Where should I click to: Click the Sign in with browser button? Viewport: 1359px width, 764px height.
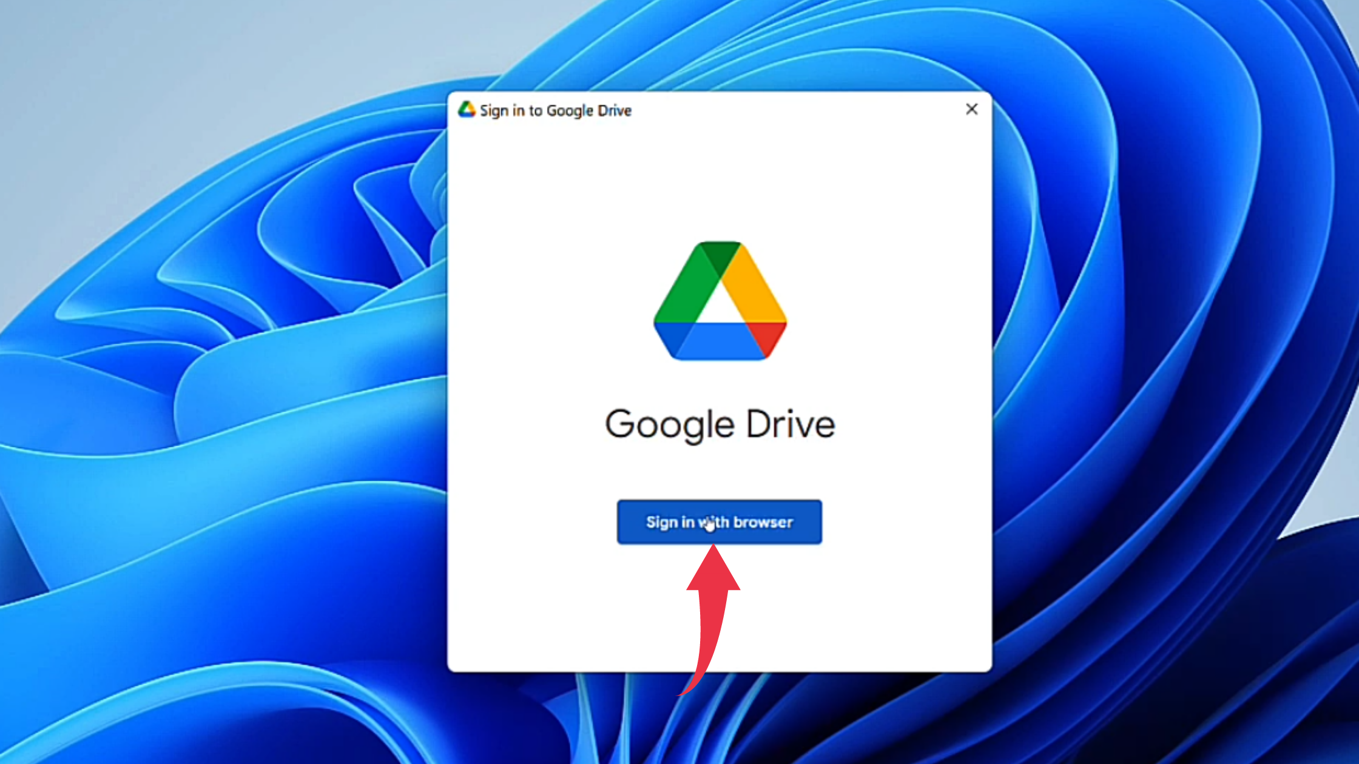719,522
